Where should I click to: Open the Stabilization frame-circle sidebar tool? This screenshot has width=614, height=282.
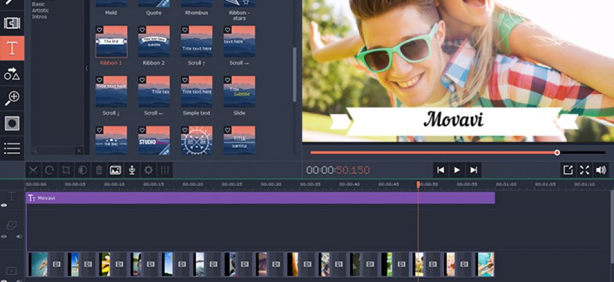click(12, 123)
